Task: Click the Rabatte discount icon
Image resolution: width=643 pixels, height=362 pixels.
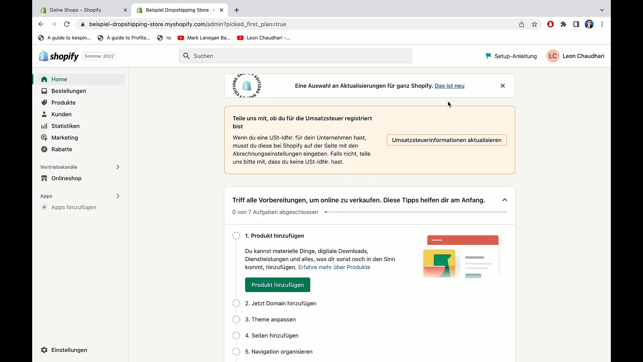Action: click(44, 149)
